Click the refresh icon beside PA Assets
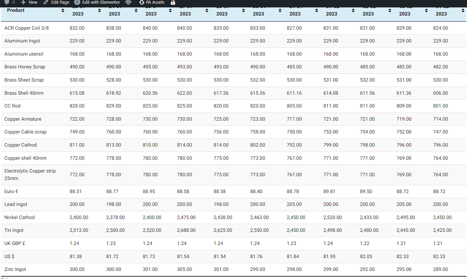Viewport: 467px width, 279px height. pos(142,2)
